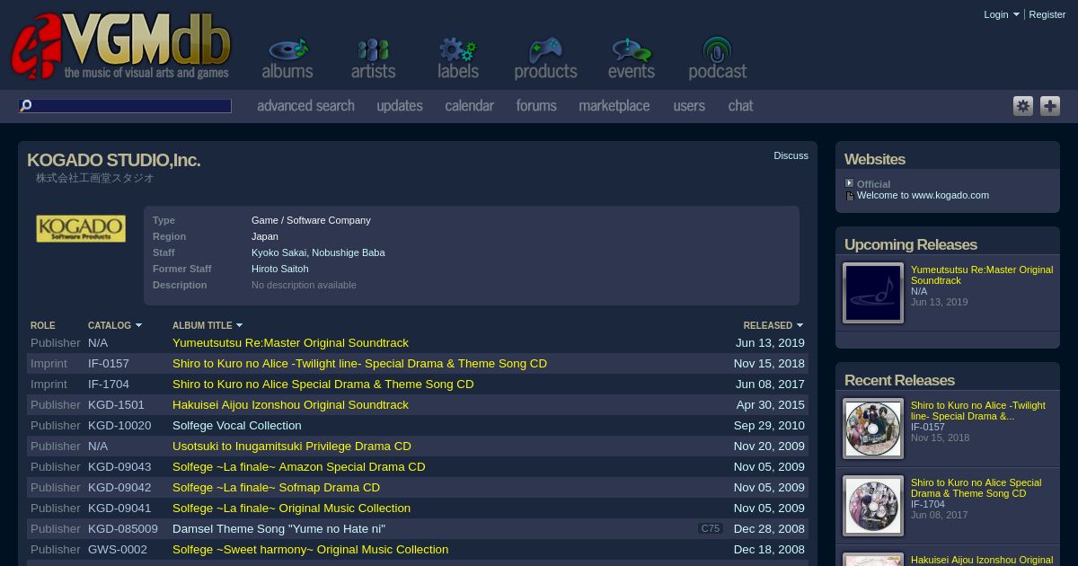
Task: Visit the forums
Action: point(536,106)
